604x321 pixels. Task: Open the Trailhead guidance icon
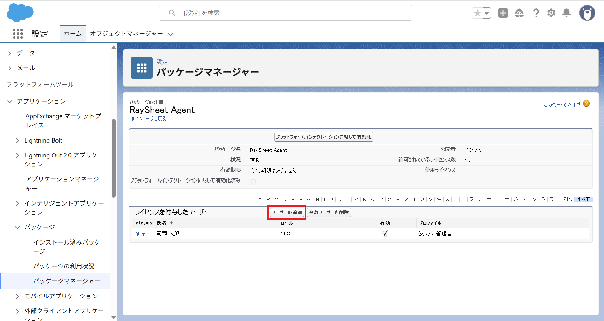click(x=519, y=13)
